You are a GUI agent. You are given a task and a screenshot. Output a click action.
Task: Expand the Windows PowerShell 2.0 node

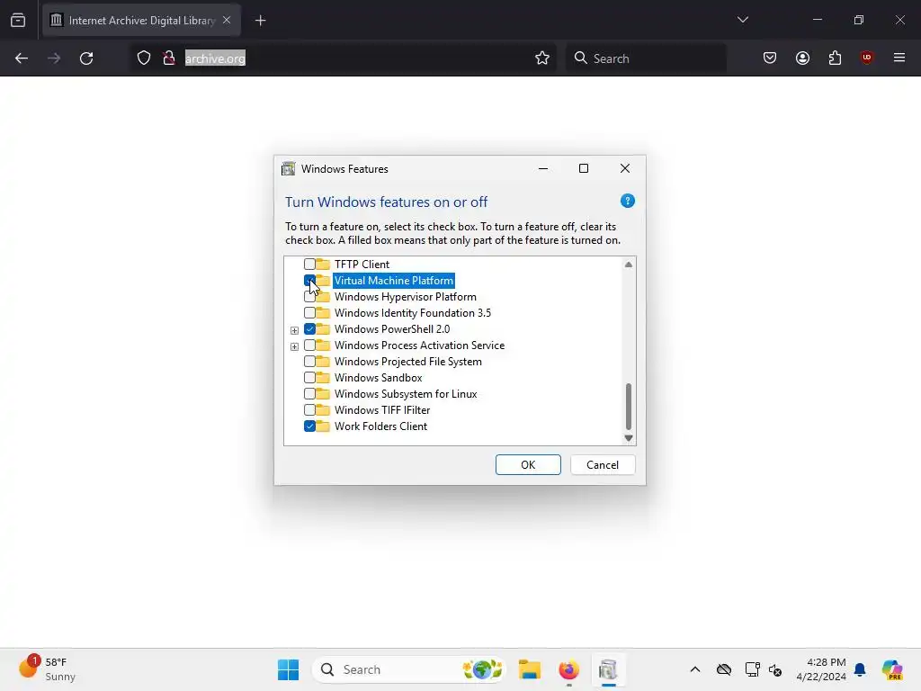click(294, 330)
